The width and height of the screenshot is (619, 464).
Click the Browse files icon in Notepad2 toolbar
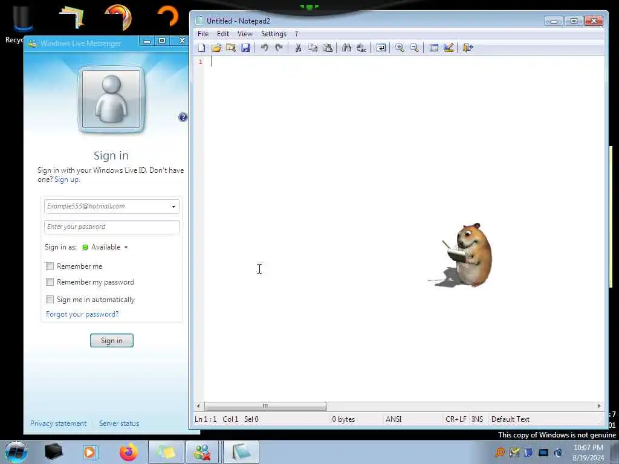tap(231, 48)
